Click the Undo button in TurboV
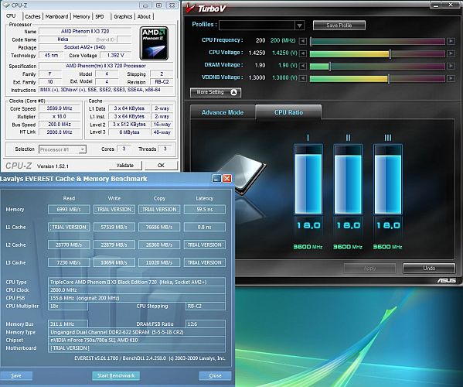 [429, 268]
